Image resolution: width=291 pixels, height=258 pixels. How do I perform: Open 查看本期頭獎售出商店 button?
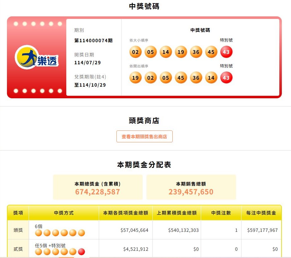[144, 136]
